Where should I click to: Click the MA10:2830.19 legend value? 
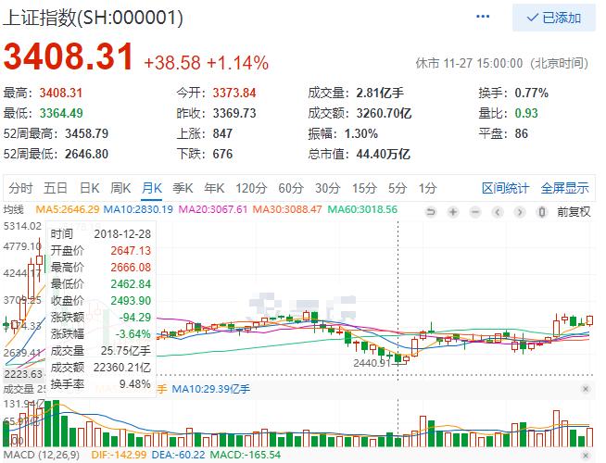click(138, 209)
